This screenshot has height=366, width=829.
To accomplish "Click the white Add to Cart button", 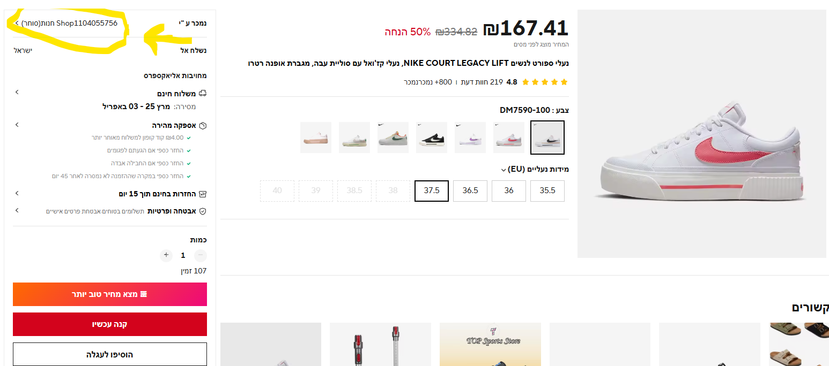I will pyautogui.click(x=110, y=354).
